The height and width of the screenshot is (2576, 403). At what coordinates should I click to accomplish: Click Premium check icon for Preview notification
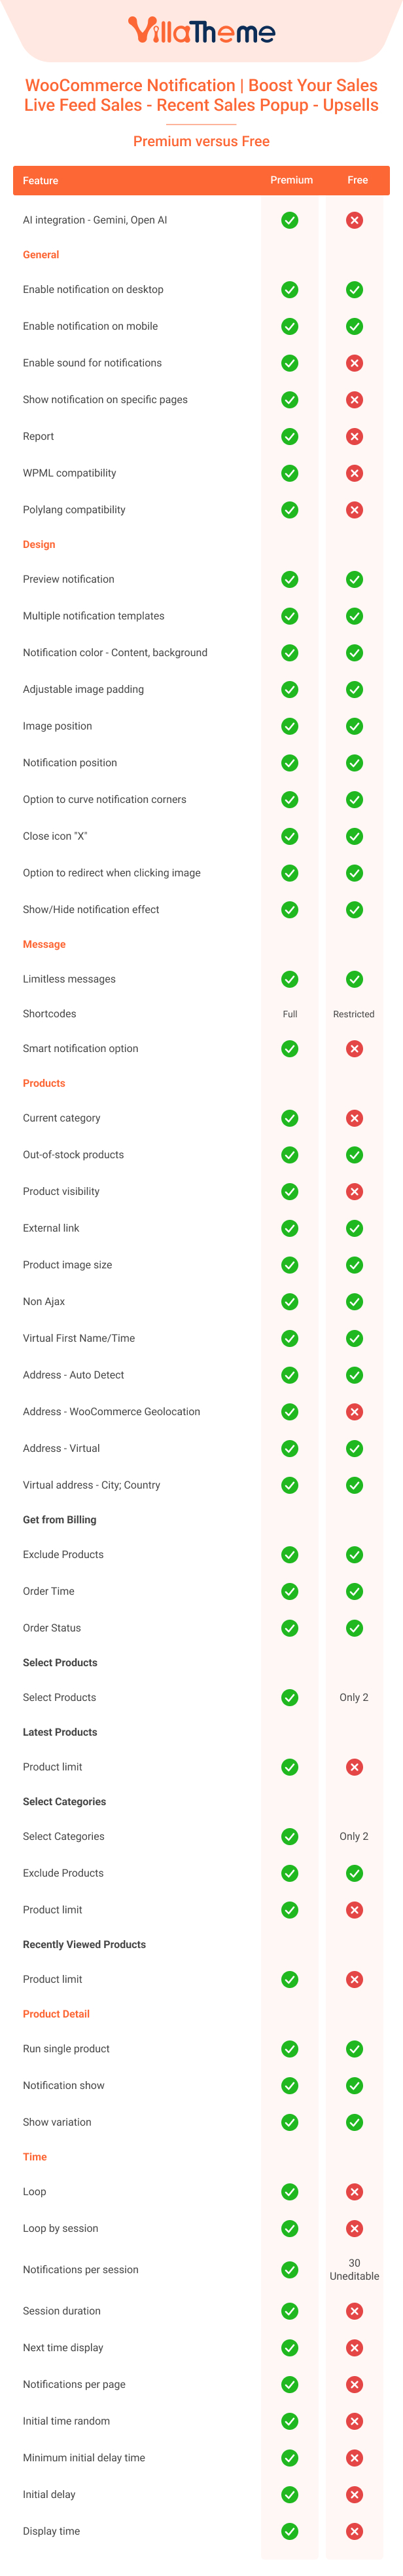coord(289,579)
